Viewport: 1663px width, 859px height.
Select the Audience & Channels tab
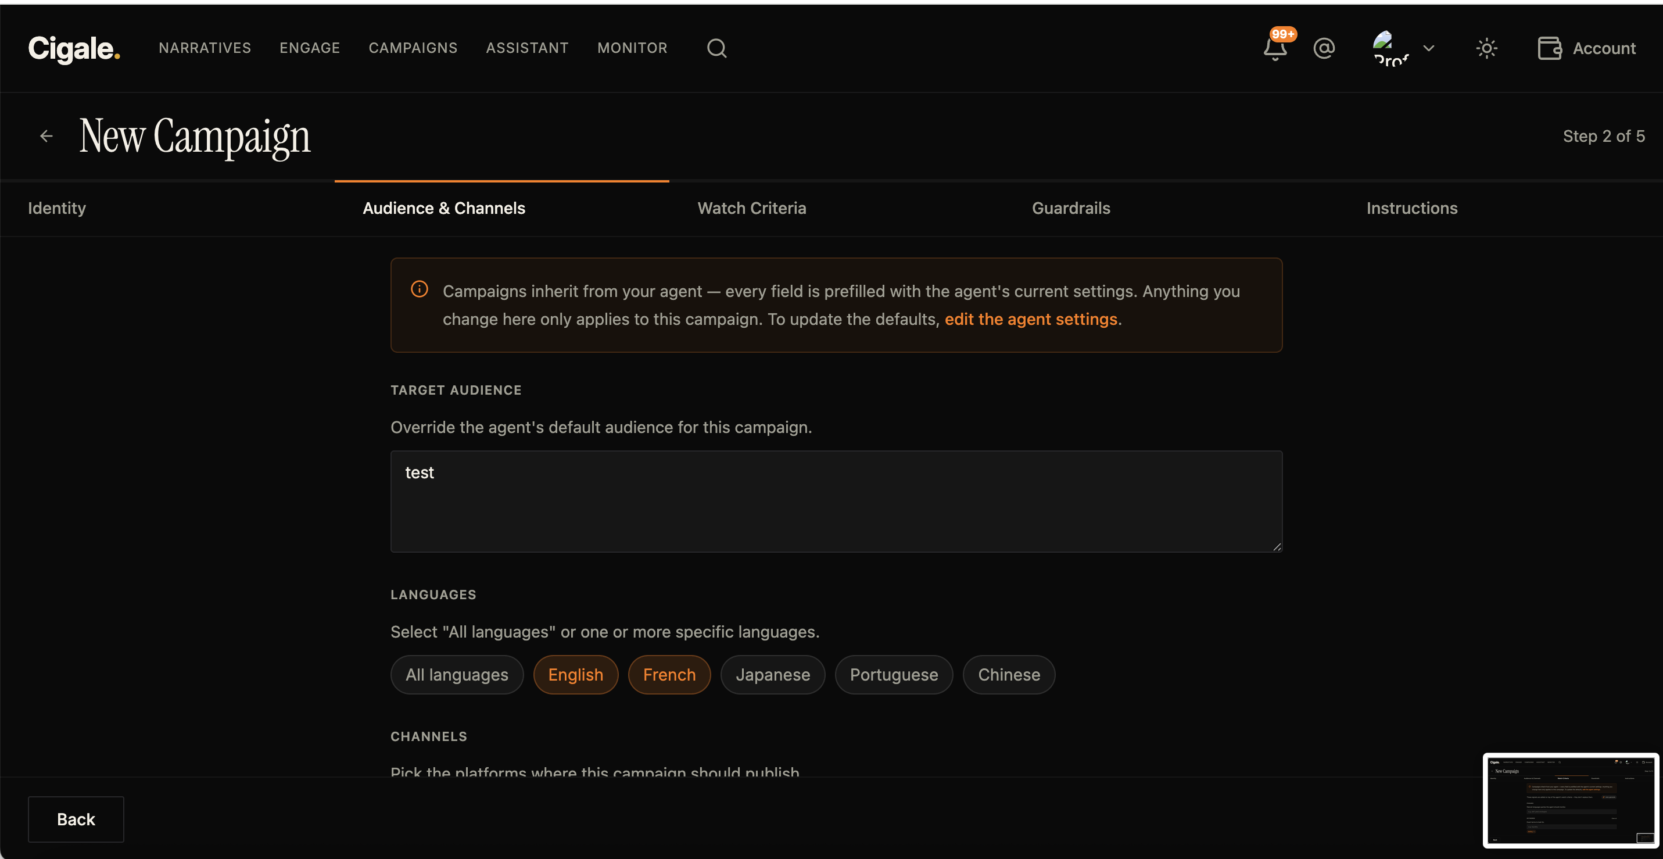(444, 208)
